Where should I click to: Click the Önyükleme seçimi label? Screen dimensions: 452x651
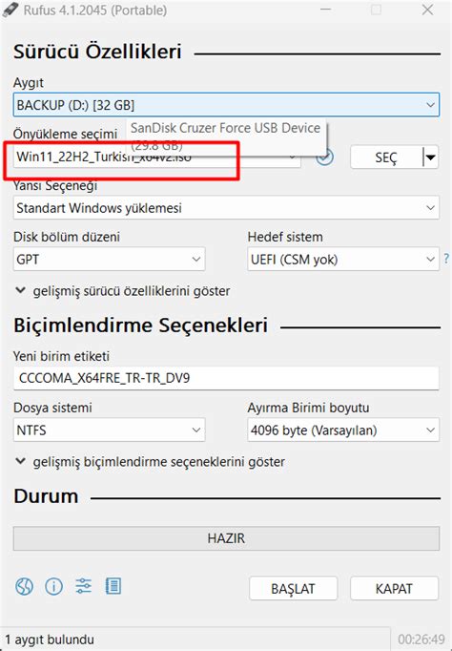[x=65, y=134]
